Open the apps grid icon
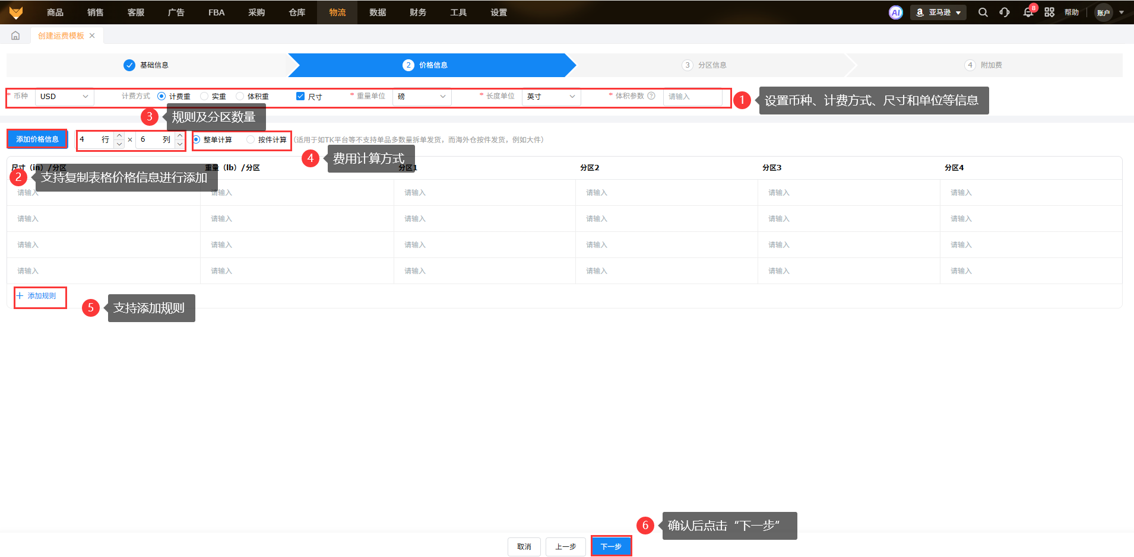Image resolution: width=1134 pixels, height=557 pixels. tap(1050, 12)
